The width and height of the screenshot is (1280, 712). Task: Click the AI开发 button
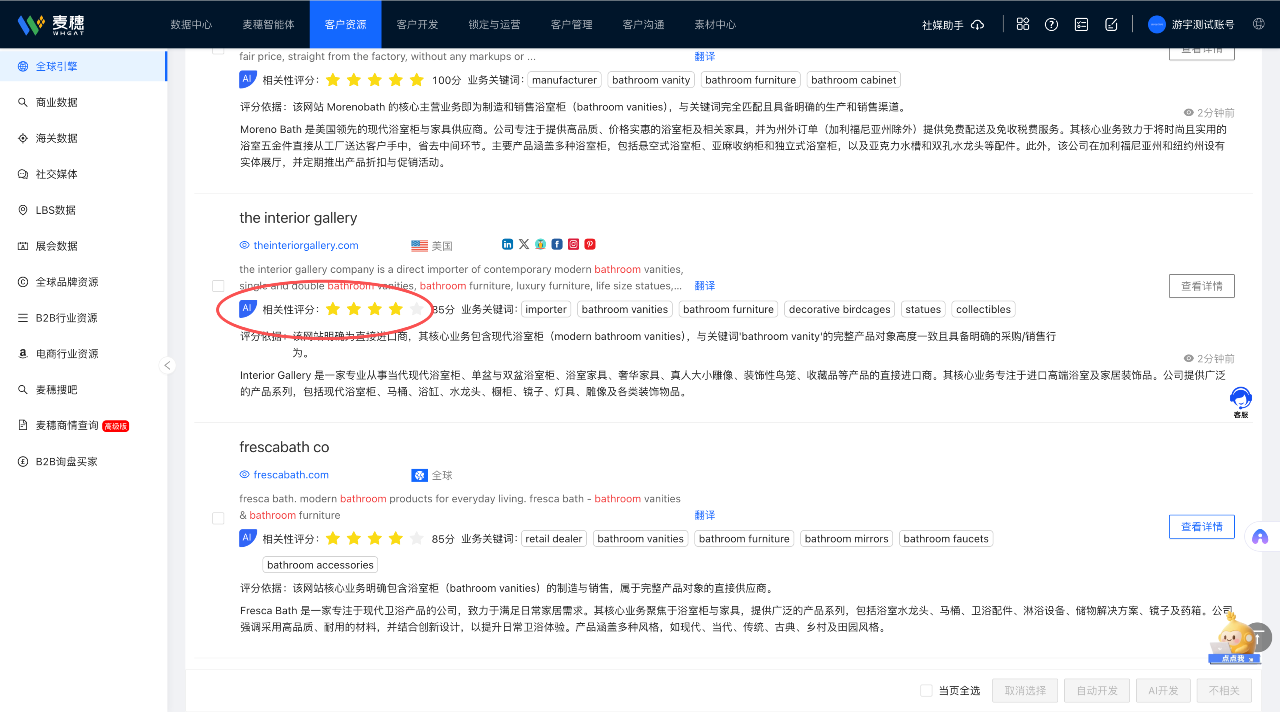[x=1163, y=690]
